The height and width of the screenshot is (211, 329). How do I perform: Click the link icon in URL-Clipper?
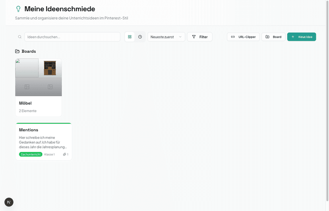[233, 37]
